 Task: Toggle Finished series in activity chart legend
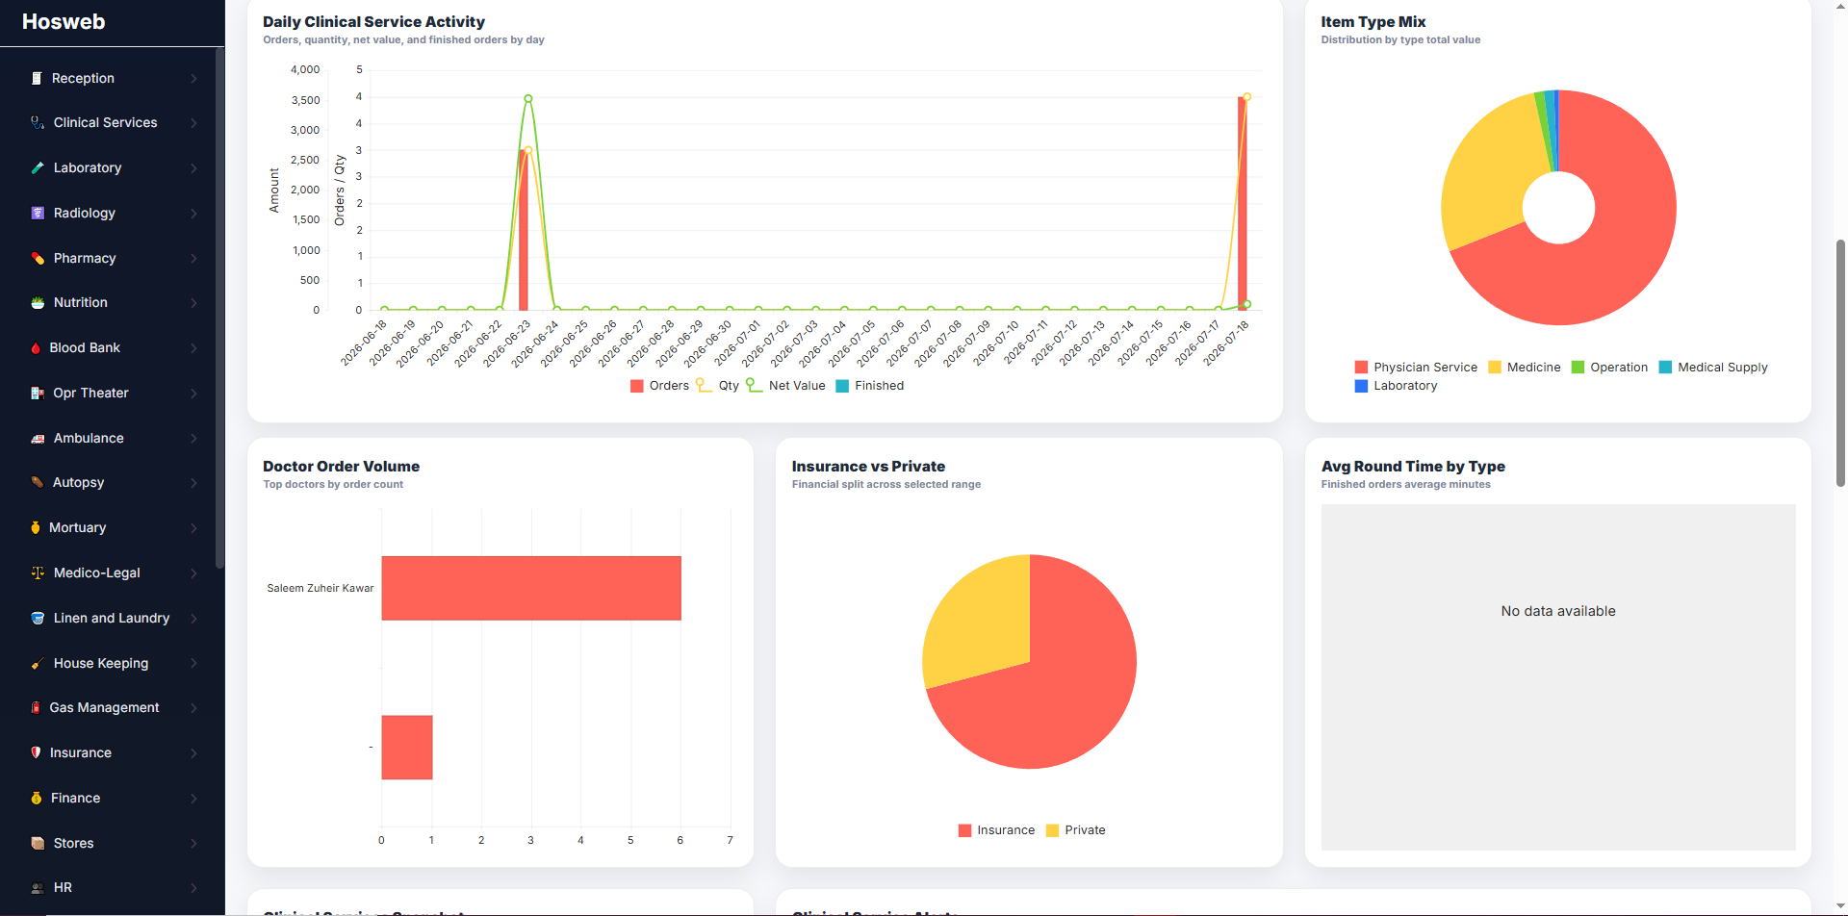pos(869,386)
